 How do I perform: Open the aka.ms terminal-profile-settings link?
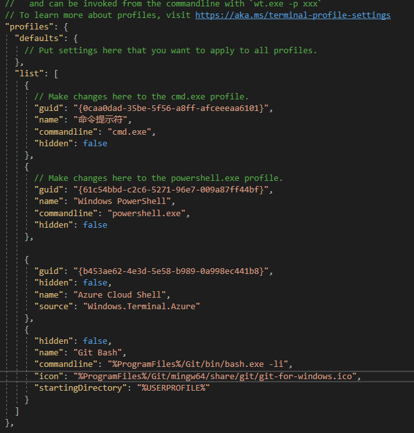click(293, 15)
